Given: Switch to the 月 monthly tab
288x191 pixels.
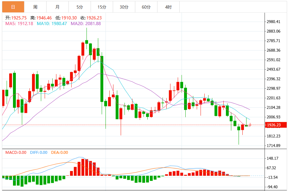Looking at the screenshot, I should (57, 7).
